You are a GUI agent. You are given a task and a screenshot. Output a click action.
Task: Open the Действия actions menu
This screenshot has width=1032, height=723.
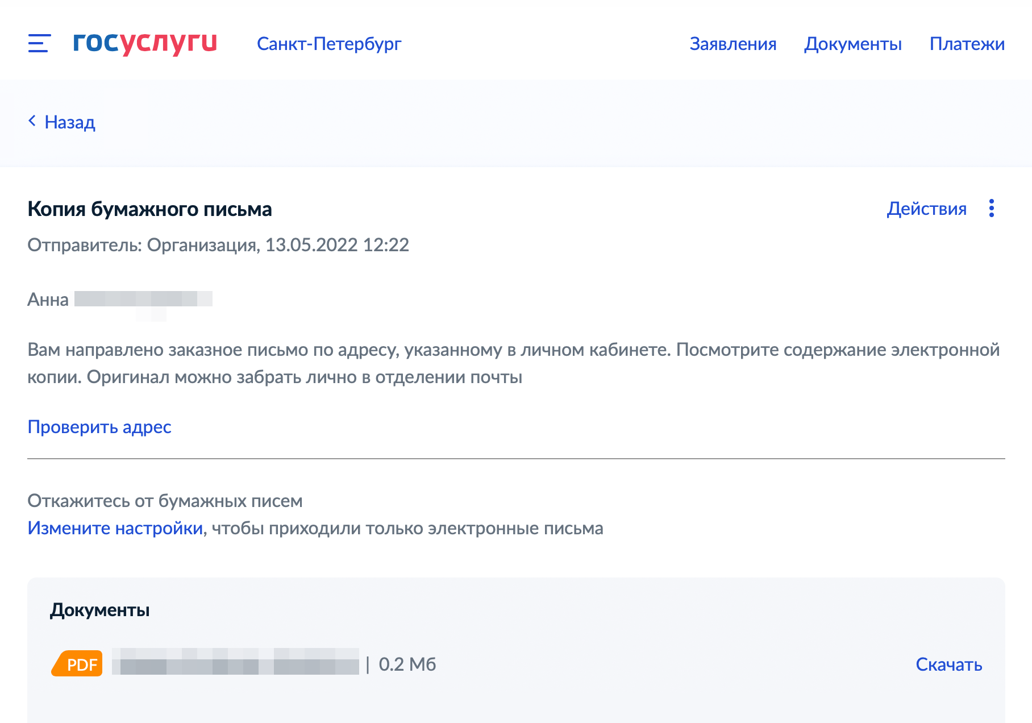(927, 209)
